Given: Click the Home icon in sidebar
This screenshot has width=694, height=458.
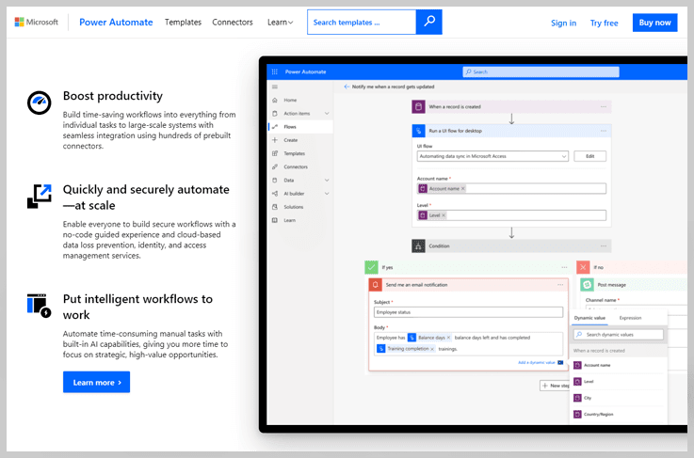Looking at the screenshot, I should (x=275, y=100).
